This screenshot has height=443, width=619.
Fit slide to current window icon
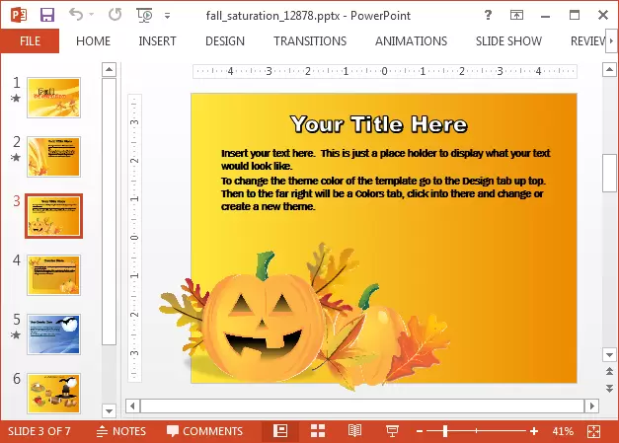[593, 431]
